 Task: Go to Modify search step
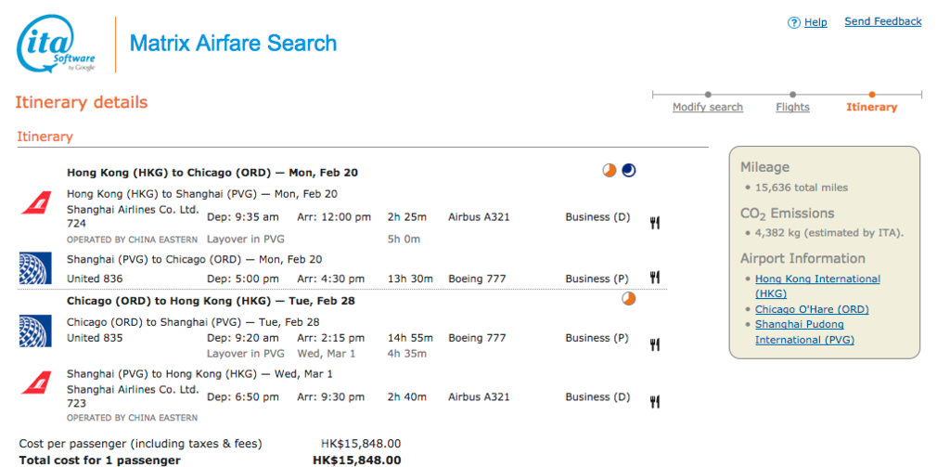click(x=708, y=108)
